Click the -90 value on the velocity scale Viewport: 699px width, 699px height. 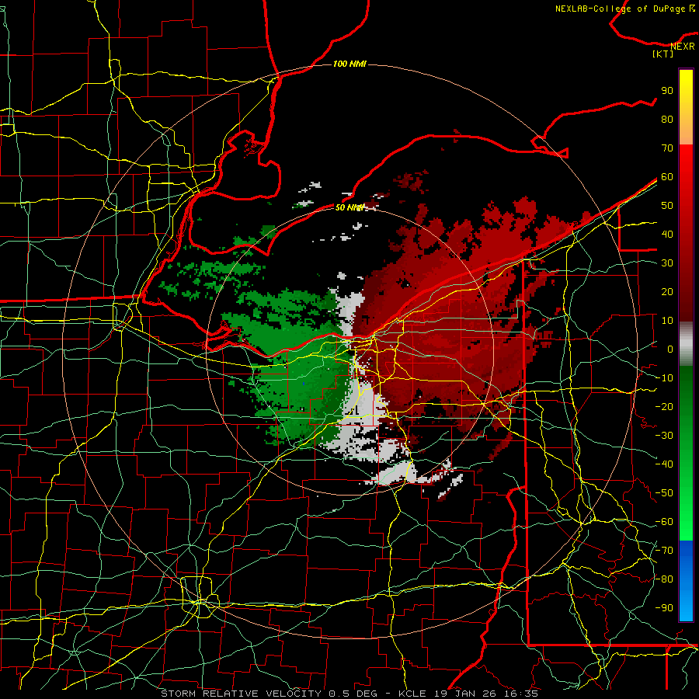click(664, 608)
